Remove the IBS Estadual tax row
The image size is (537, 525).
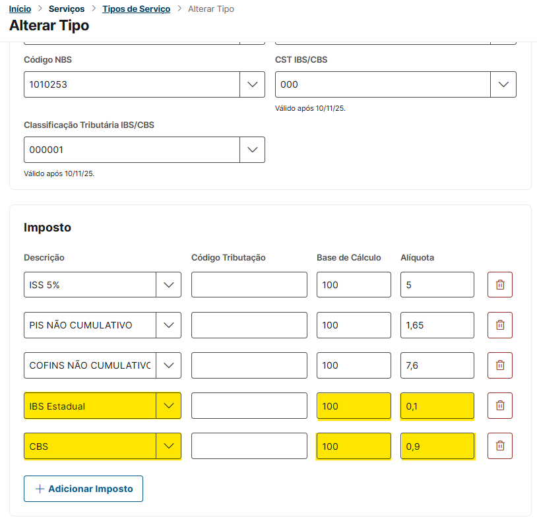pyautogui.click(x=500, y=406)
